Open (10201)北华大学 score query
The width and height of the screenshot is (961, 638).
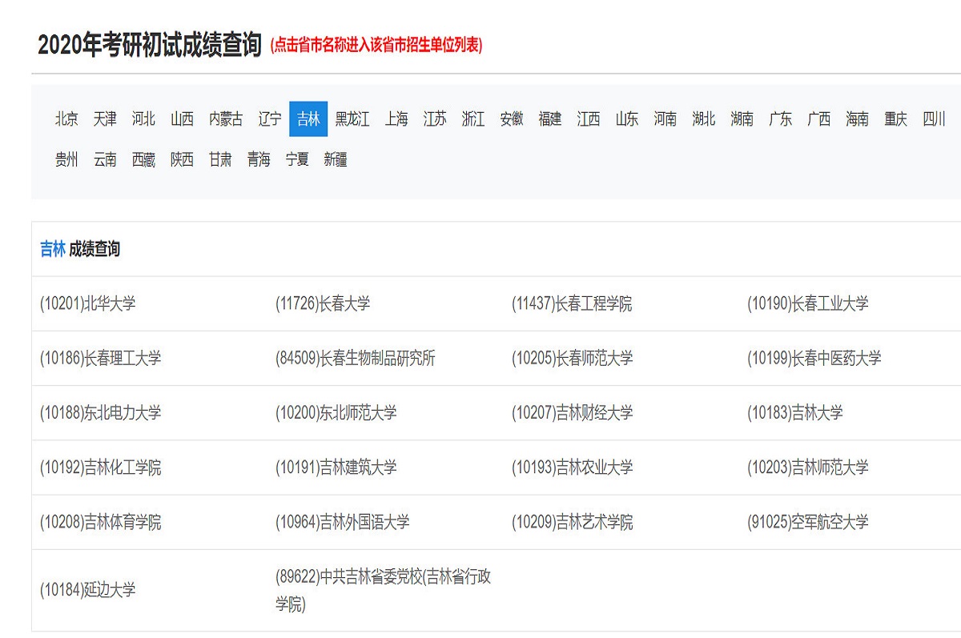point(88,304)
